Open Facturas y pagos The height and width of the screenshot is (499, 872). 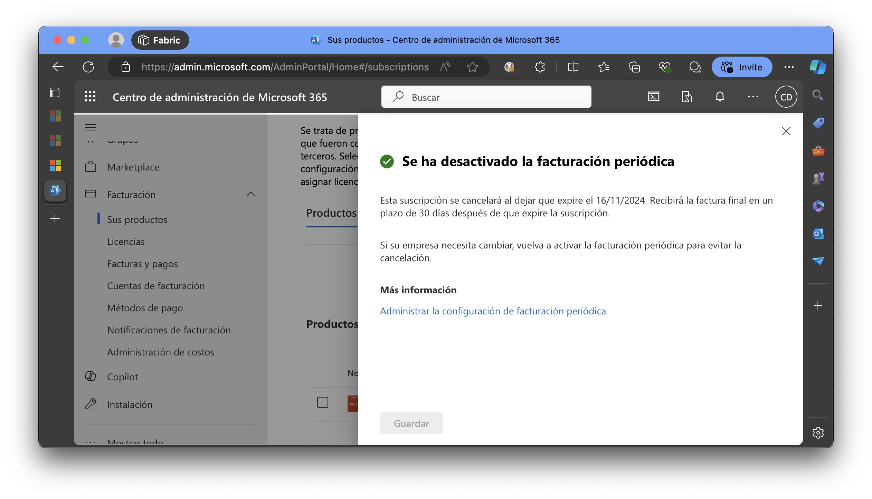pyautogui.click(x=142, y=264)
